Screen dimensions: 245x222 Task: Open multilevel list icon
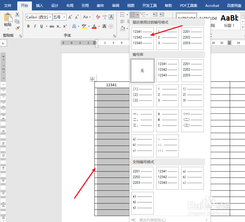click(x=143, y=15)
